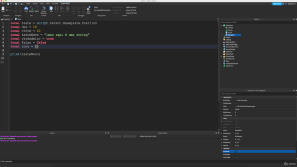Select Baseplate in Explorer tree

coord(231,35)
